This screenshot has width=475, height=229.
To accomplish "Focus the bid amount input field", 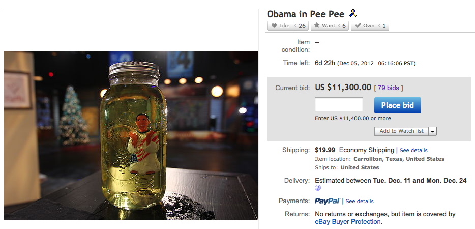I will click(x=339, y=105).
